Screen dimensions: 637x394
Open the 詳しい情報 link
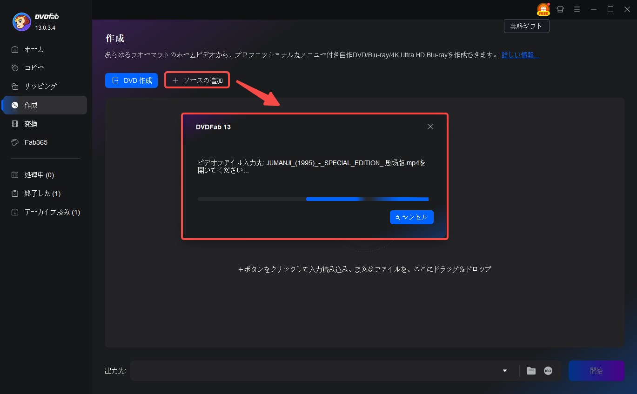[521, 55]
